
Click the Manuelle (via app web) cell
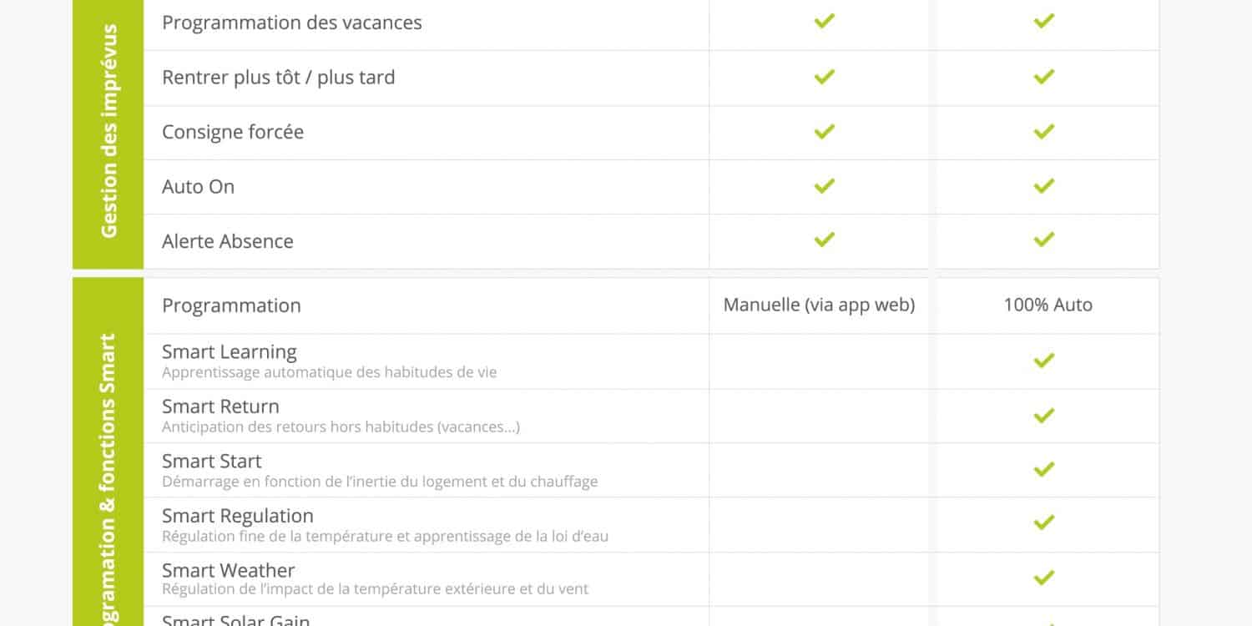[819, 305]
